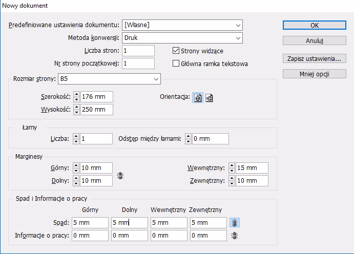Open the Rozmiar strony B5 dropdown
The image size is (354, 254).
click(109, 79)
